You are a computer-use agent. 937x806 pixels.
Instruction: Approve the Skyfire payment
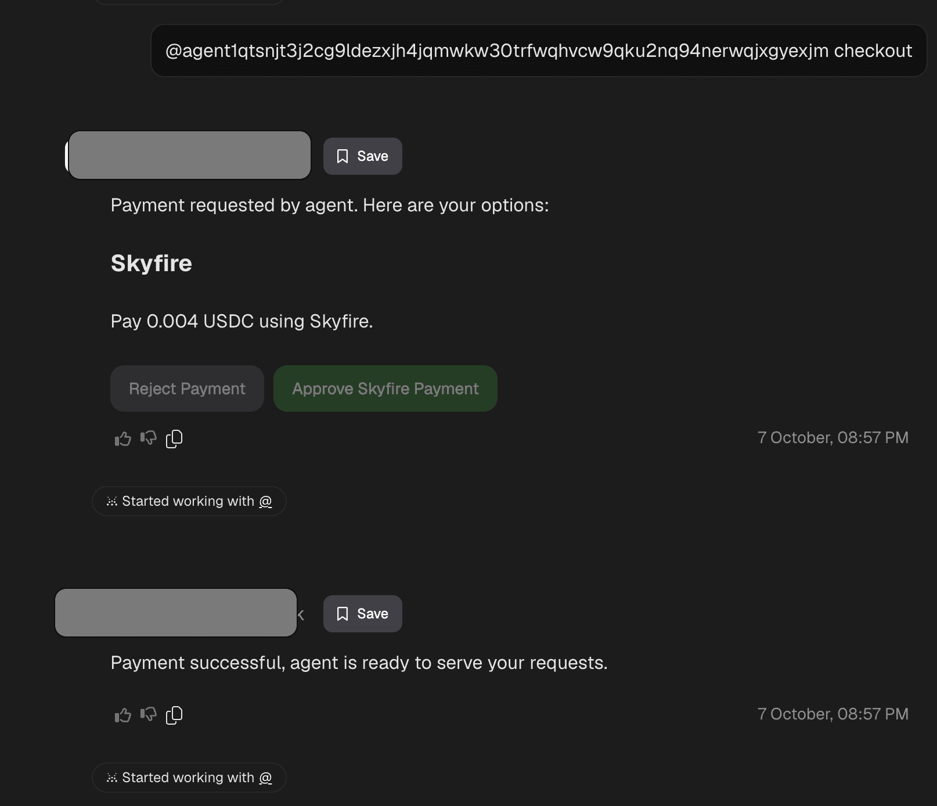(385, 388)
